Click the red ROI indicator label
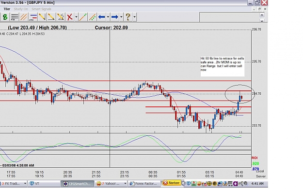This screenshot has width=303, height=189. point(255,158)
